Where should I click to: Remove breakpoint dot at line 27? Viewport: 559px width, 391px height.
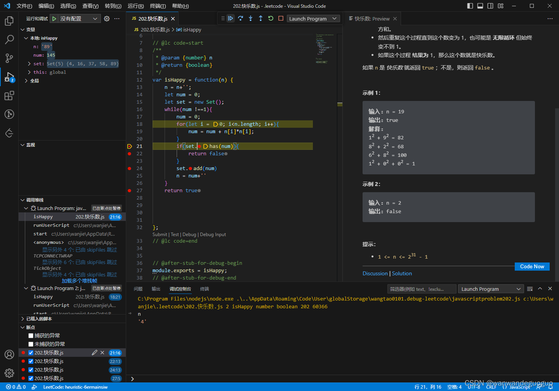(x=130, y=191)
